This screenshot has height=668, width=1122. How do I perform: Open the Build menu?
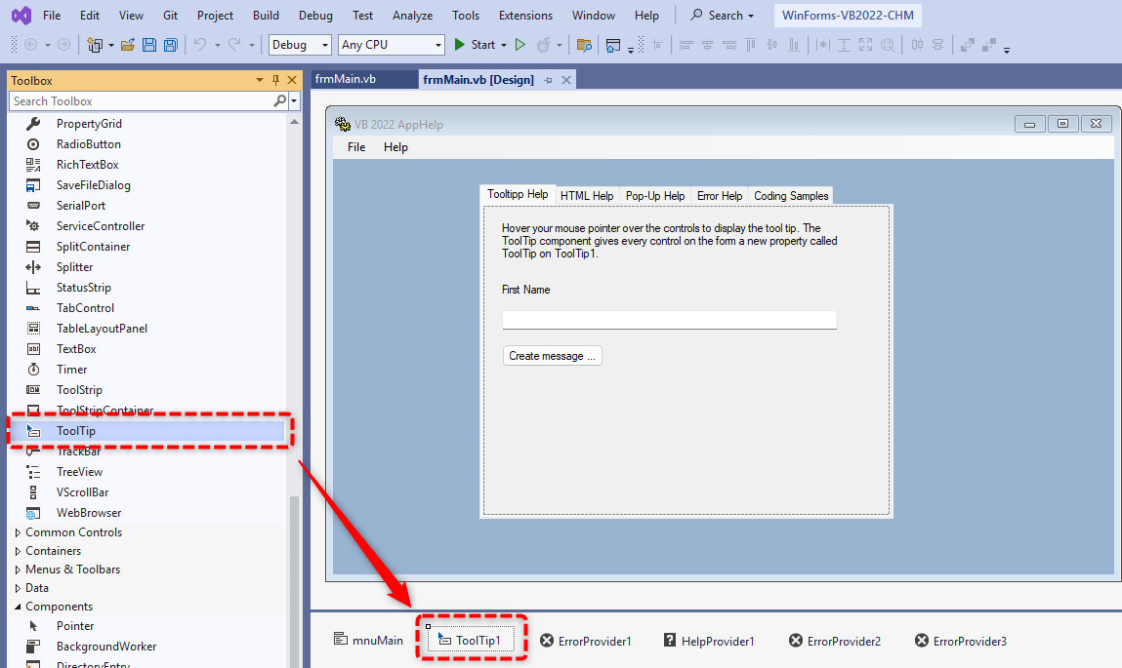click(266, 16)
